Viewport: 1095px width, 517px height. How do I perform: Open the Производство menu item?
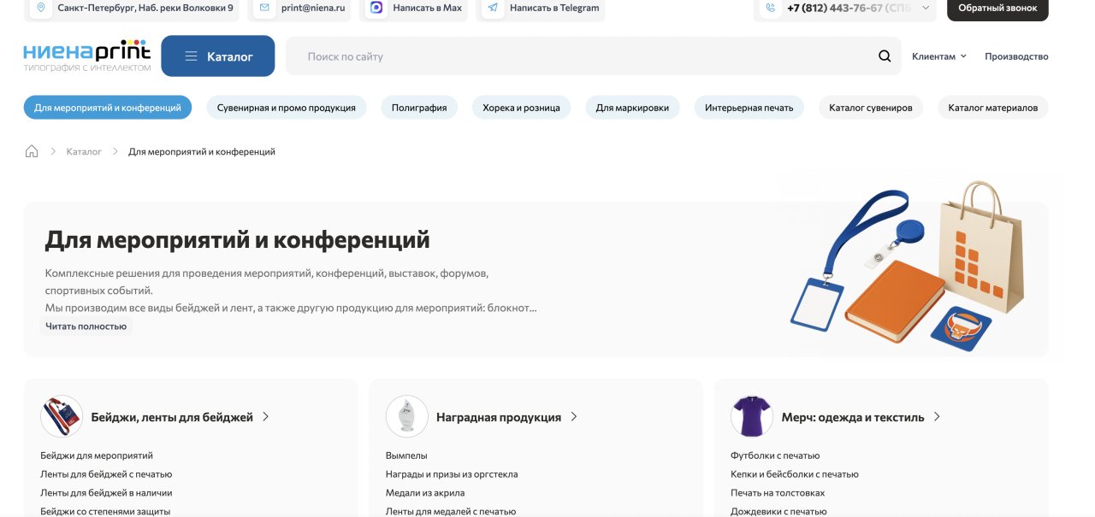1016,56
